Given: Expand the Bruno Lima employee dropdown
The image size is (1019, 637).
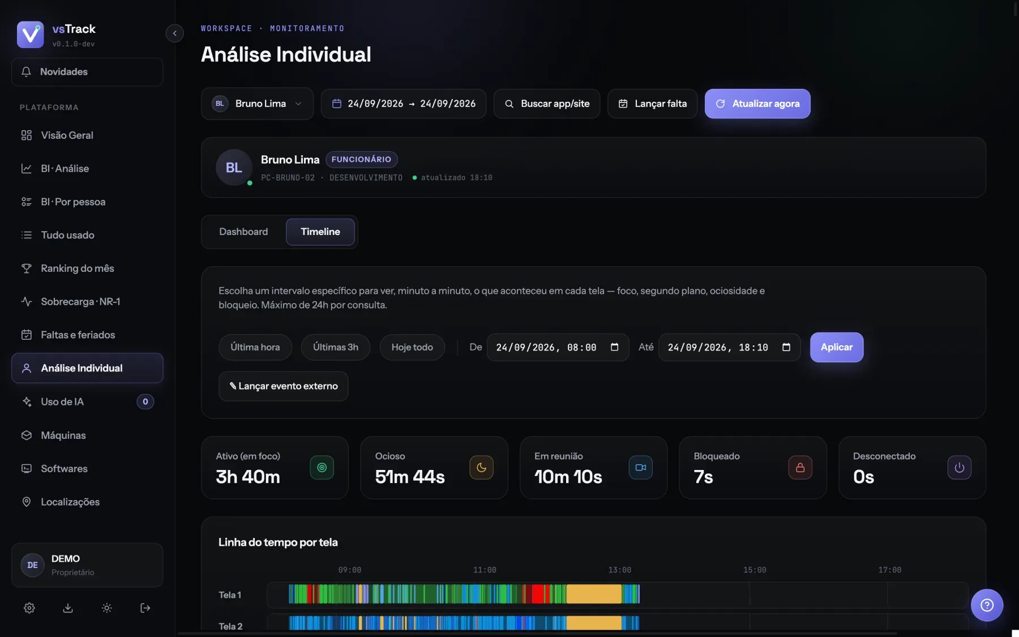Looking at the screenshot, I should tap(257, 104).
